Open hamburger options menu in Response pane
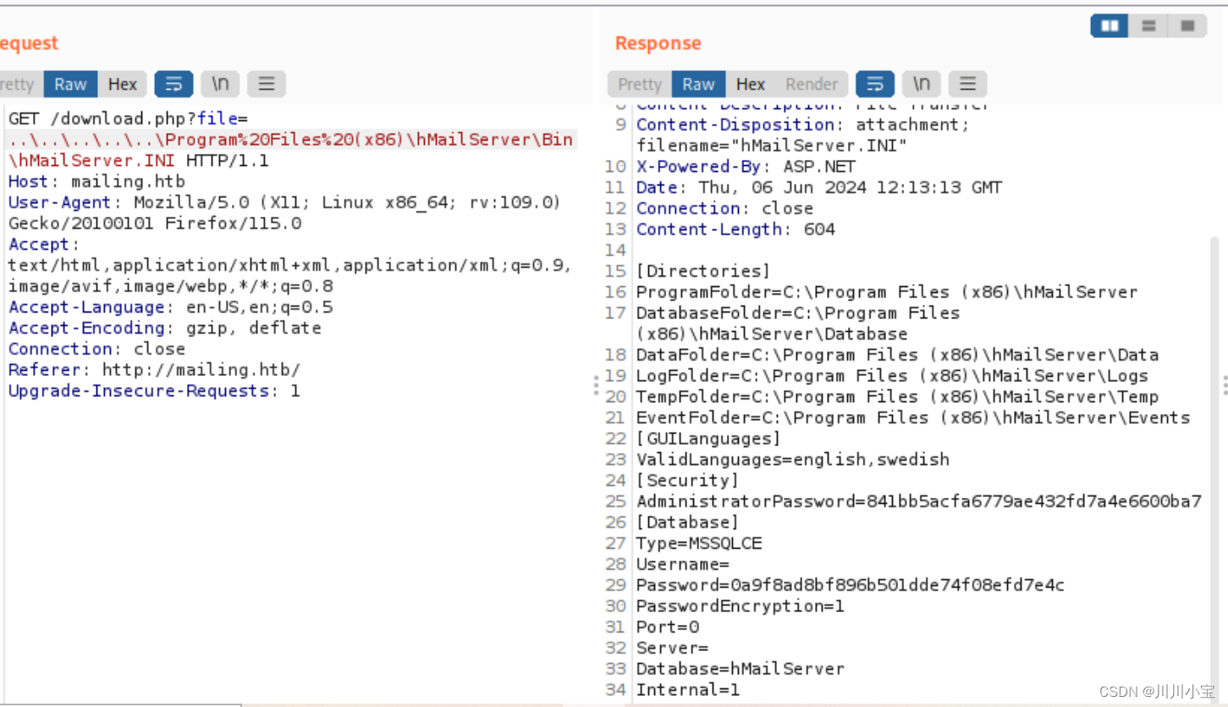Viewport: 1228px width, 707px height. pos(968,84)
